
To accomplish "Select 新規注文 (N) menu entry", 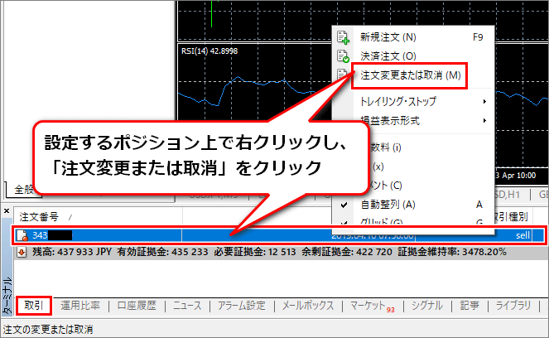I will (x=388, y=37).
